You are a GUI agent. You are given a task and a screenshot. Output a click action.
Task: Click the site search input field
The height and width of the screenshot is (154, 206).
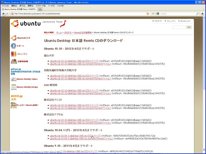[x=179, y=27]
